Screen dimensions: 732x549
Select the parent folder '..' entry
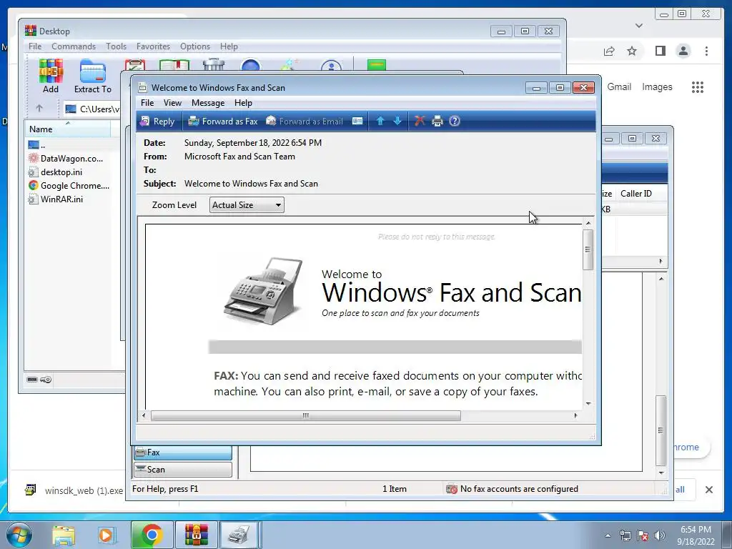(37, 144)
